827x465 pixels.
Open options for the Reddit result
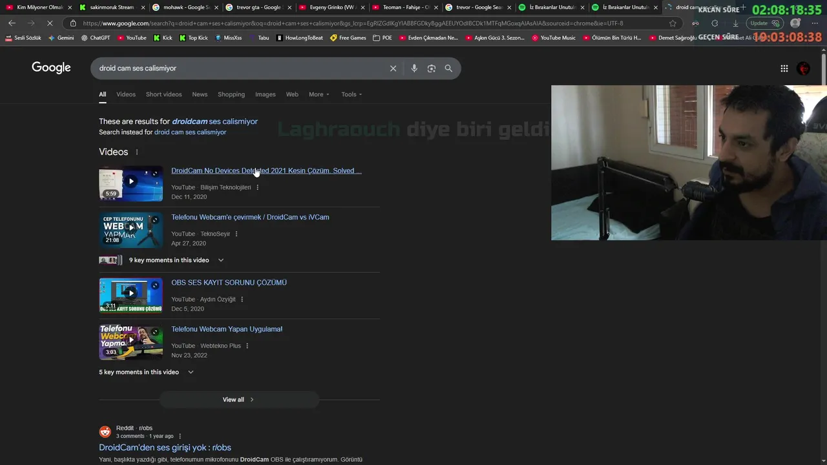coord(180,436)
